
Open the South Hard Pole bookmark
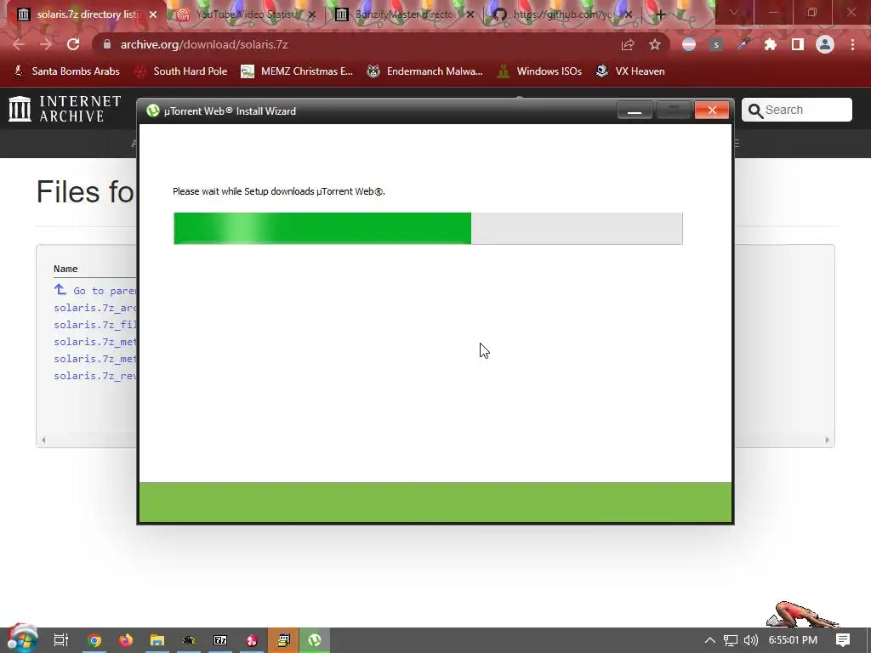pyautogui.click(x=181, y=71)
